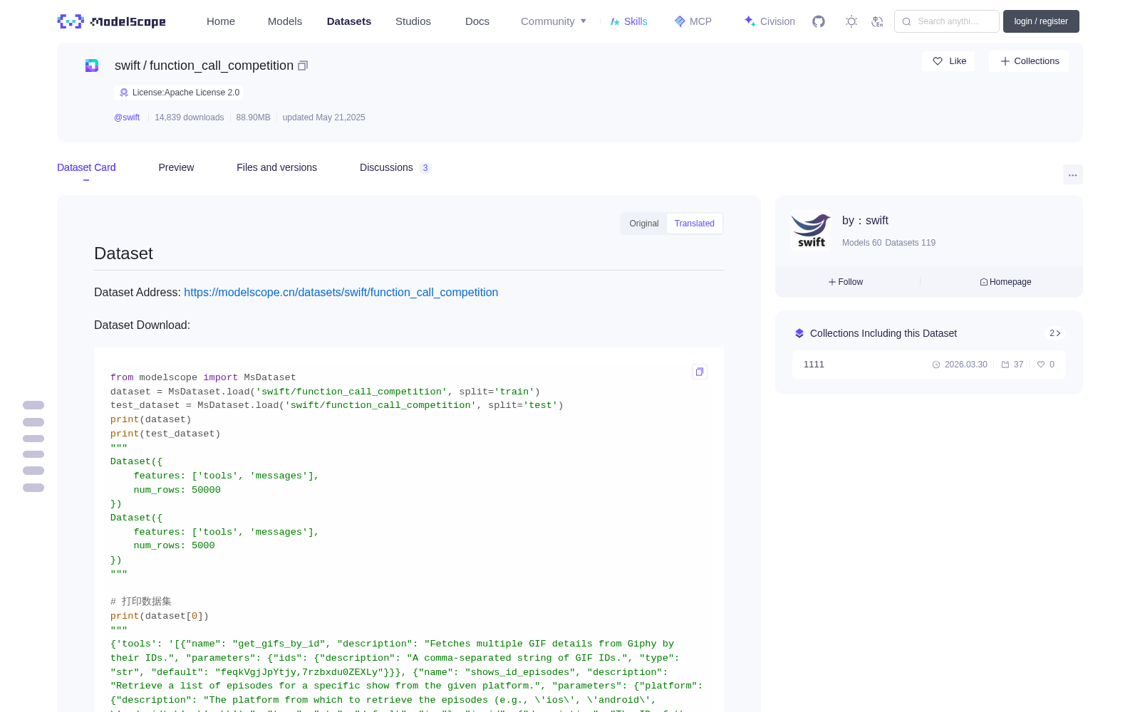Go to the Home page
The width and height of the screenshot is (1140, 712).
[221, 21]
